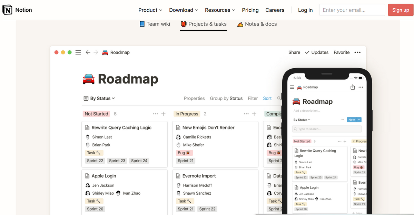Click the Notion logo icon
Image resolution: width=414 pixels, height=215 pixels.
pos(7,10)
